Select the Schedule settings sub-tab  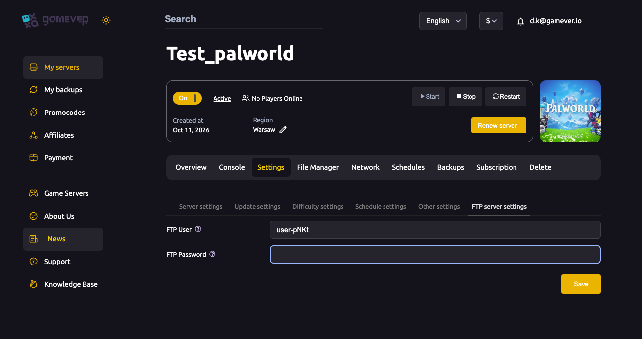[381, 206]
